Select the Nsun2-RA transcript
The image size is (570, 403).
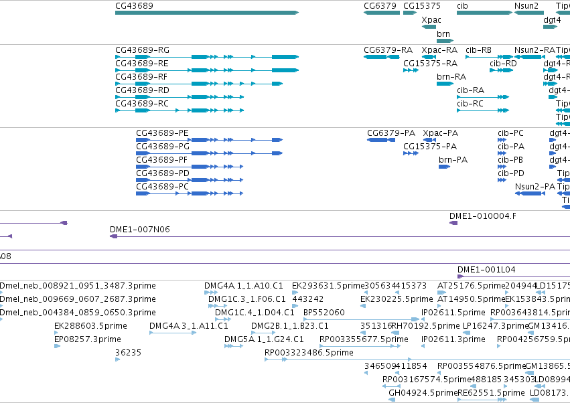click(x=529, y=57)
